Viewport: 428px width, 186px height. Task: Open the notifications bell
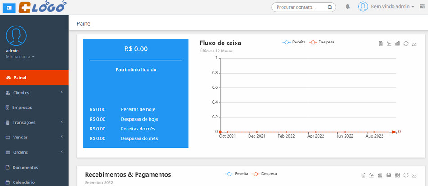point(348,7)
